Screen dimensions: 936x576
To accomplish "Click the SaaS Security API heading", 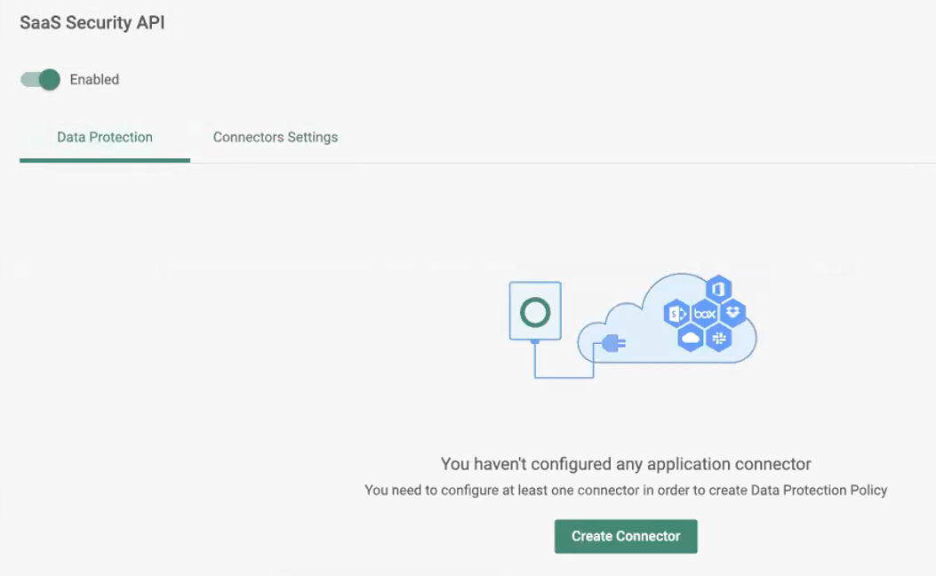I will coord(92,22).
